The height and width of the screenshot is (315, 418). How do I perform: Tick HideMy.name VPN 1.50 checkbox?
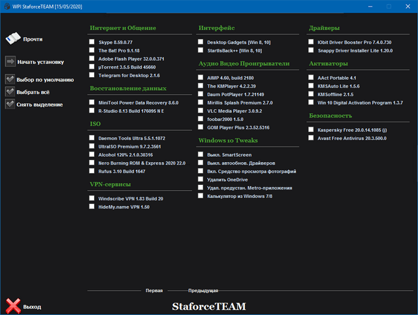click(91, 206)
